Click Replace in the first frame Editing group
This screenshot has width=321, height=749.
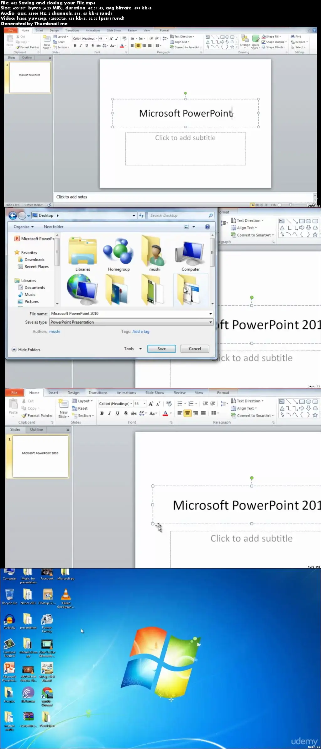(299, 42)
